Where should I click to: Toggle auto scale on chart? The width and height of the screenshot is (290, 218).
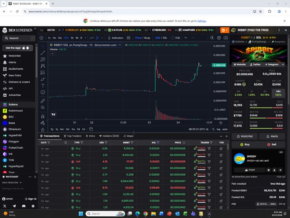(x=225, y=129)
